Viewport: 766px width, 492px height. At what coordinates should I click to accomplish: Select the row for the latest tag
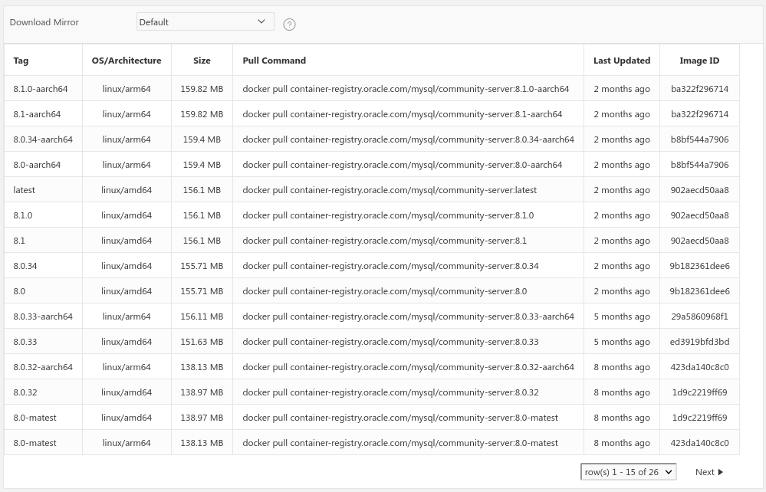click(24, 189)
